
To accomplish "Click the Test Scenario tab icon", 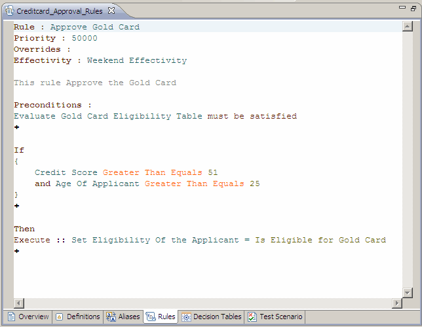I will [x=252, y=317].
